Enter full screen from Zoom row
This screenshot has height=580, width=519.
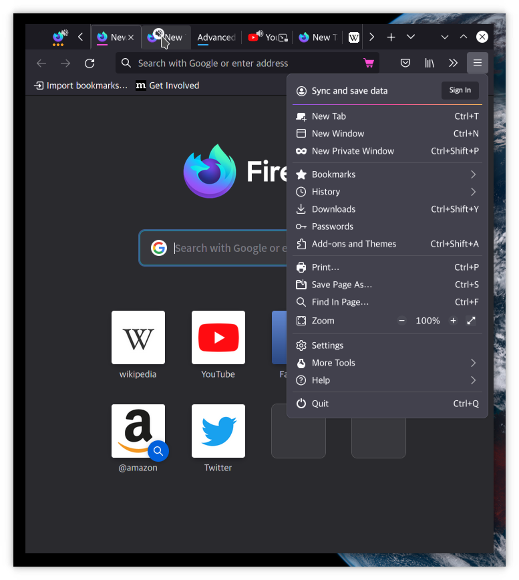pyautogui.click(x=471, y=320)
